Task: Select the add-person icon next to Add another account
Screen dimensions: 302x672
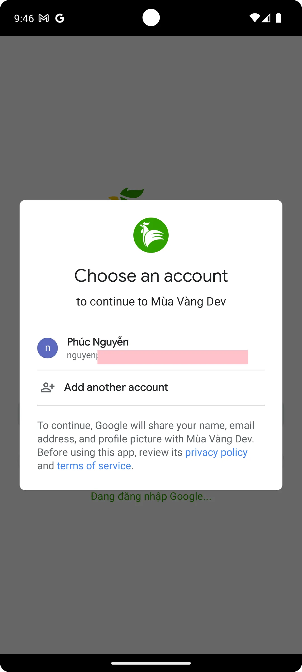Action: tap(47, 387)
